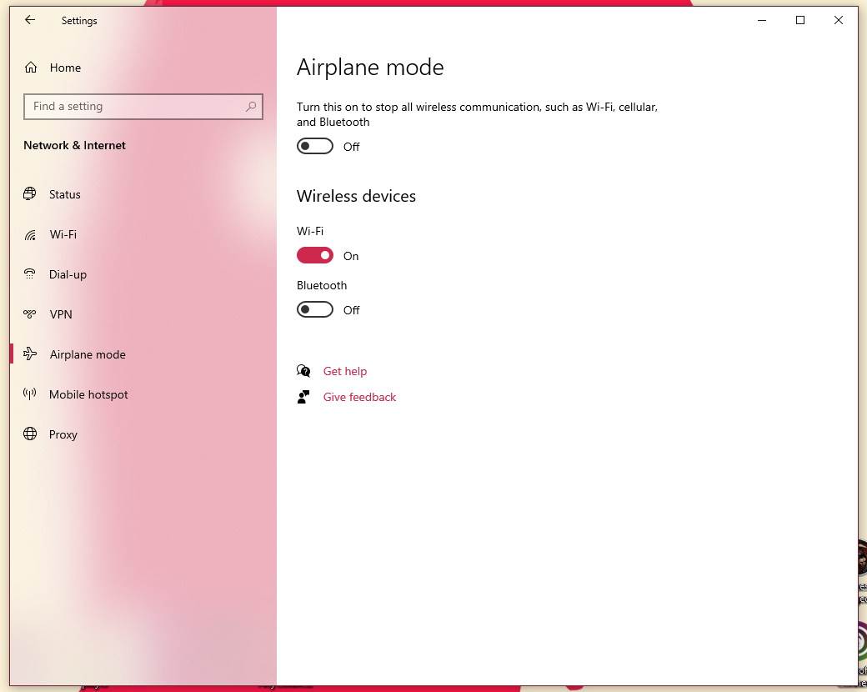867x692 pixels.
Task: Open the Settings Home page
Action: pos(65,67)
